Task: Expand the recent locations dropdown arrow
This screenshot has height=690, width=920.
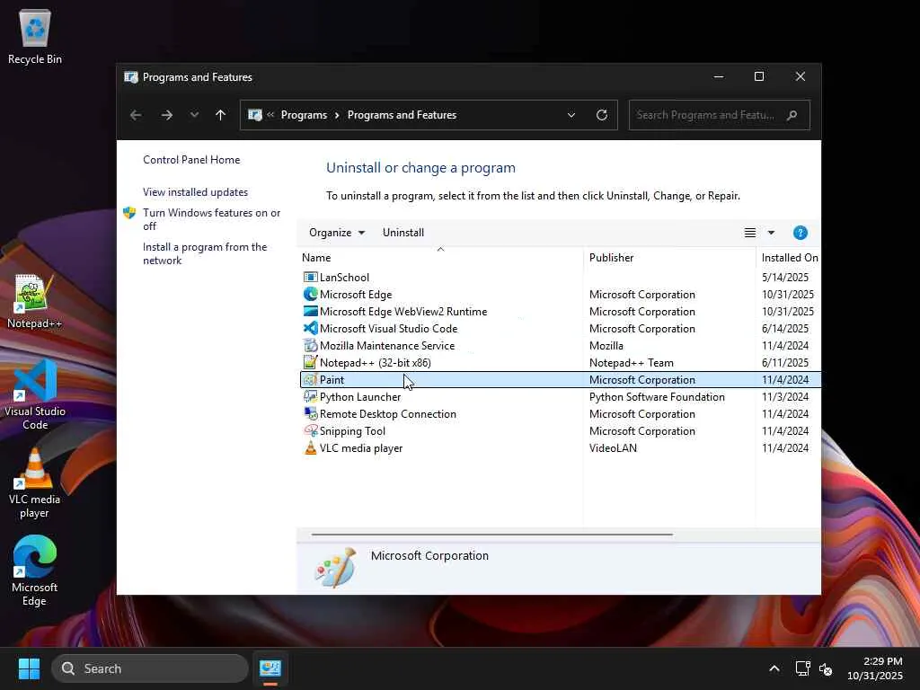Action: (194, 115)
